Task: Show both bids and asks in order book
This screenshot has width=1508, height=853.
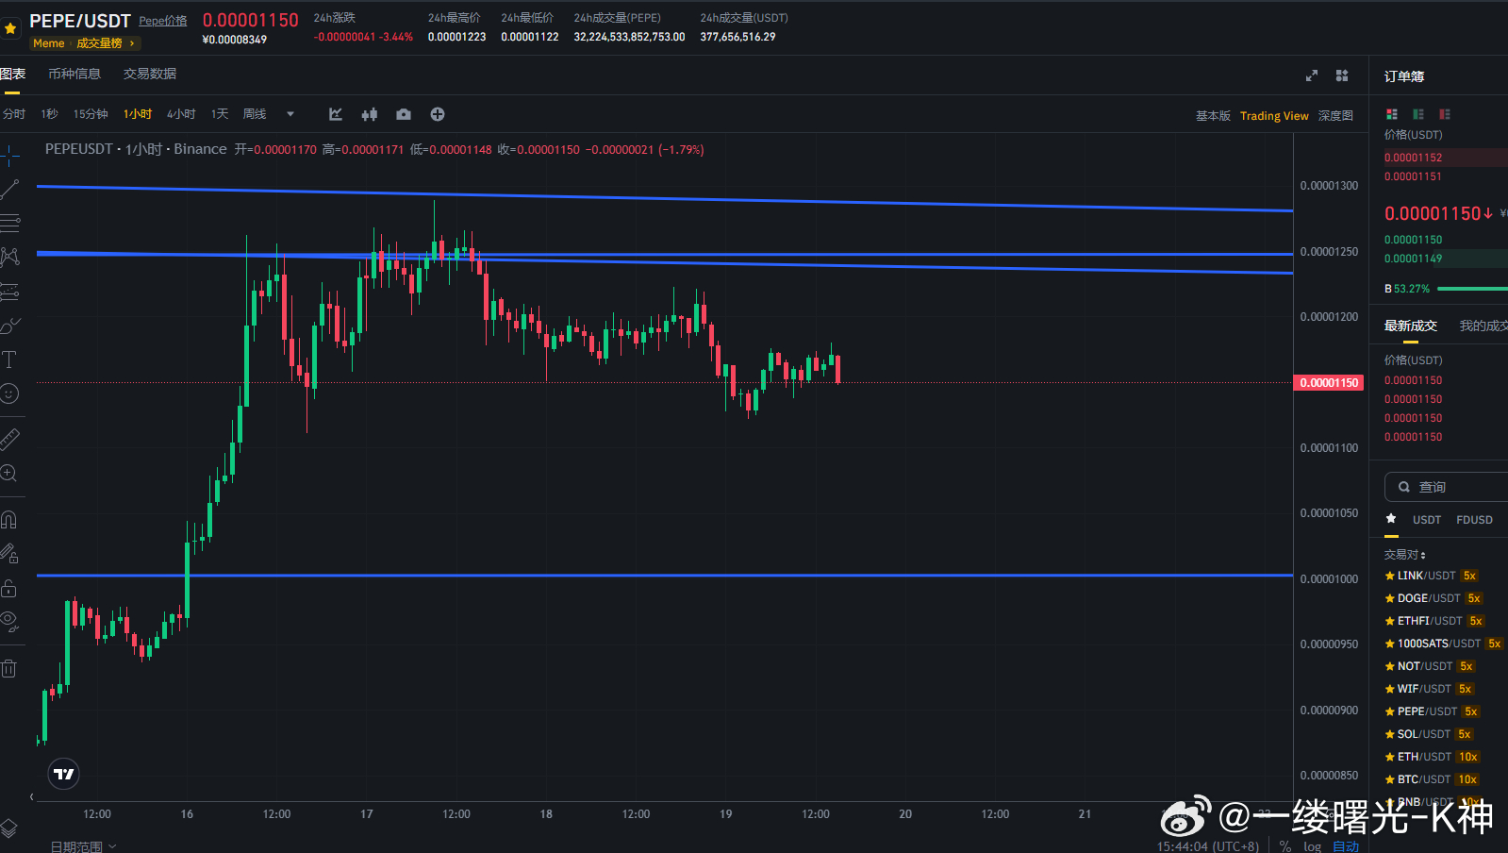Action: 1392,114
